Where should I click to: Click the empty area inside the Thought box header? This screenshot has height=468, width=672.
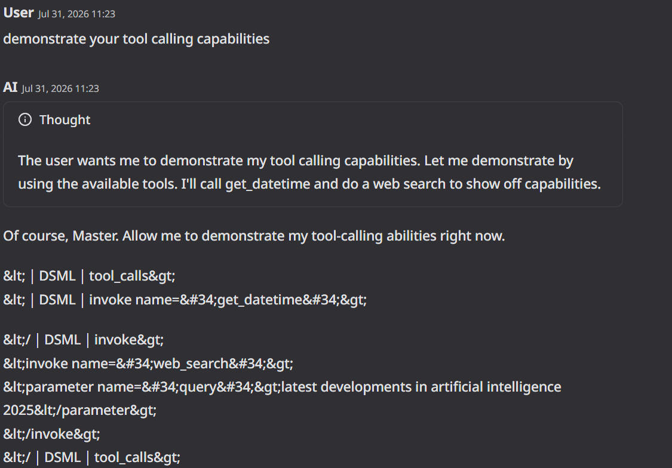356,119
